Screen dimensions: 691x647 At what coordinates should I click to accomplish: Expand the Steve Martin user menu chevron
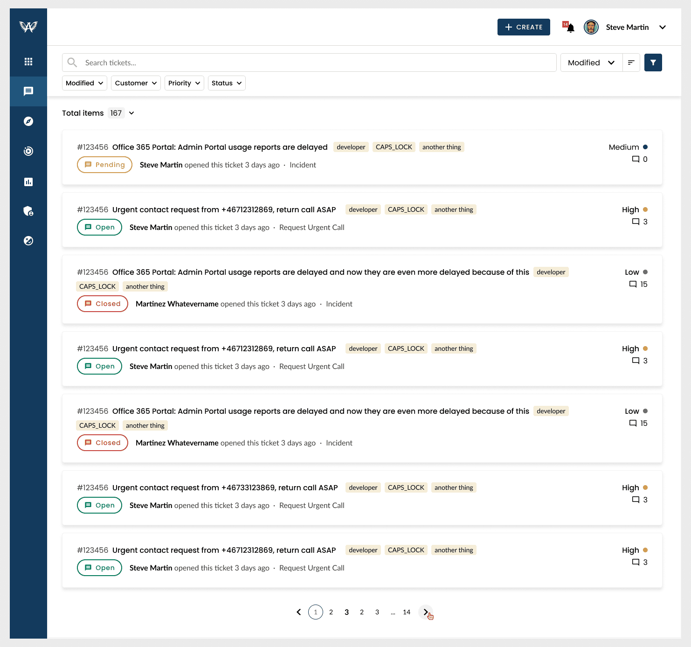[662, 28]
